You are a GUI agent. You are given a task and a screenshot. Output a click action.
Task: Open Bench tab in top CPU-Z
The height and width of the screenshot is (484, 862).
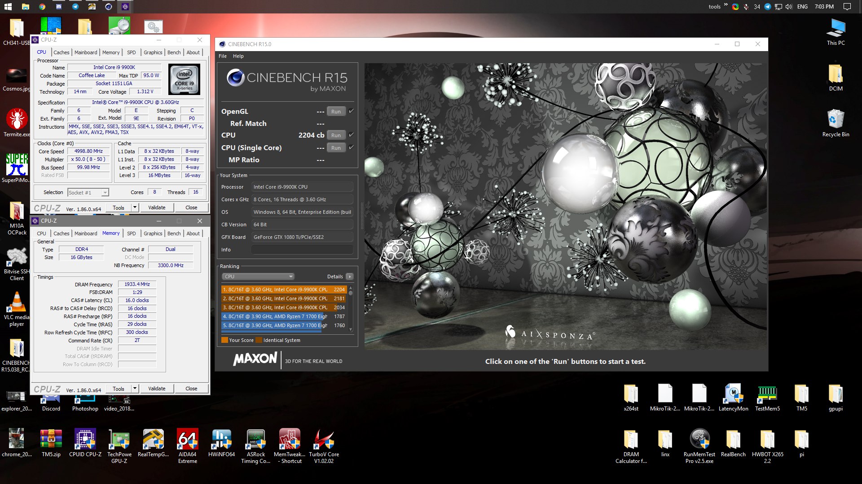point(174,52)
